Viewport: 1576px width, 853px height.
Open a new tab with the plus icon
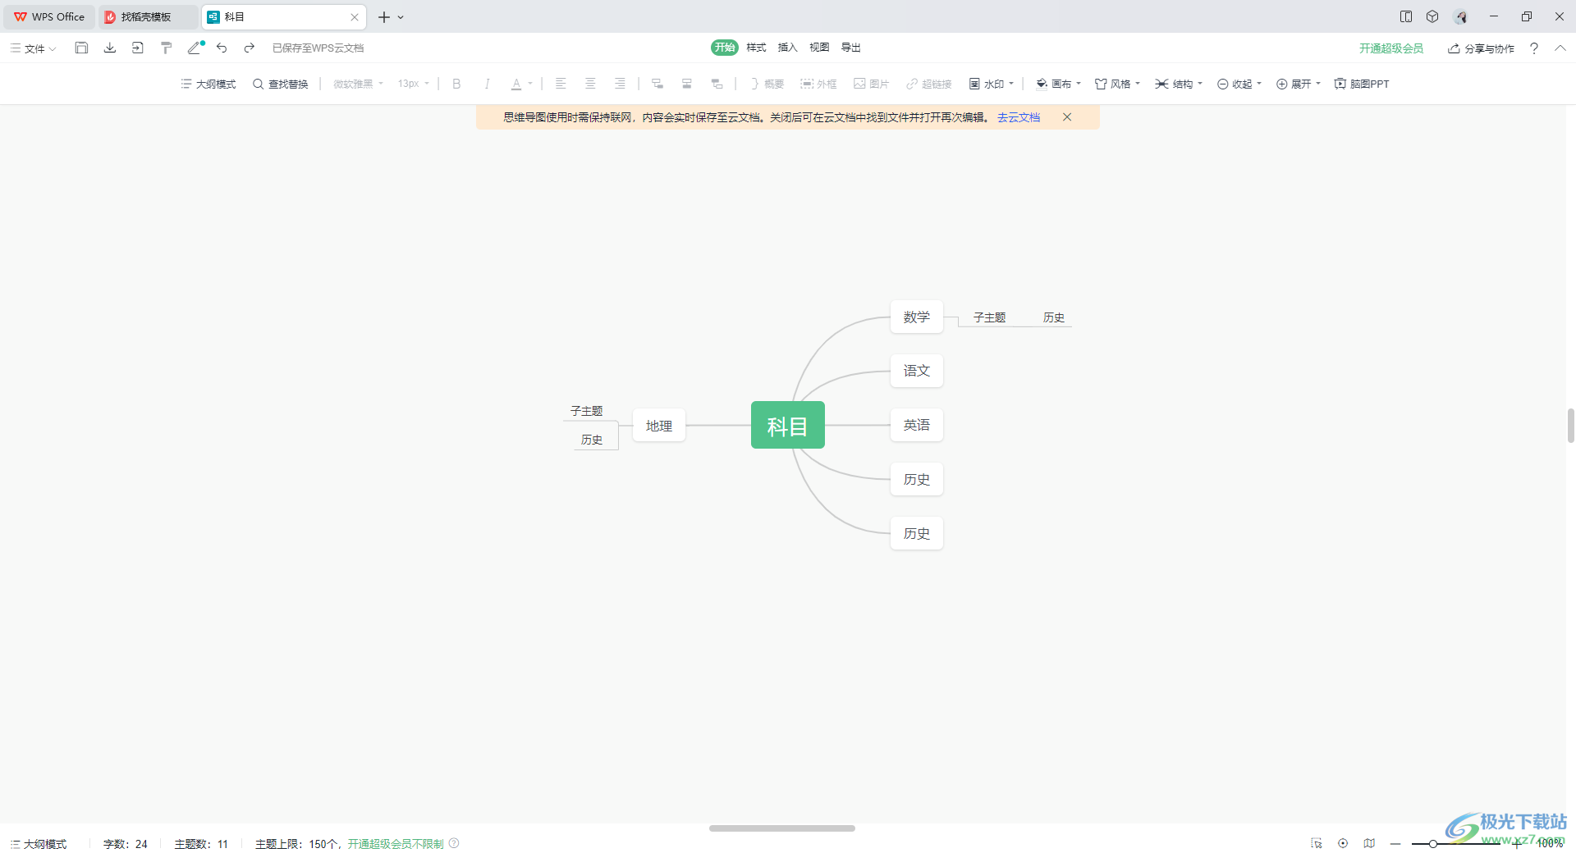(383, 16)
